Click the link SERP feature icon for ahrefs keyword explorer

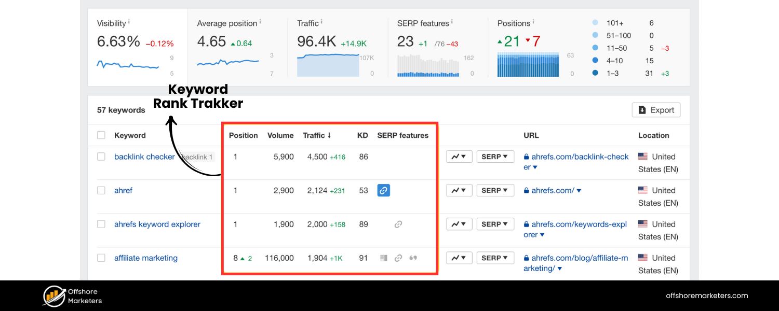click(x=398, y=224)
